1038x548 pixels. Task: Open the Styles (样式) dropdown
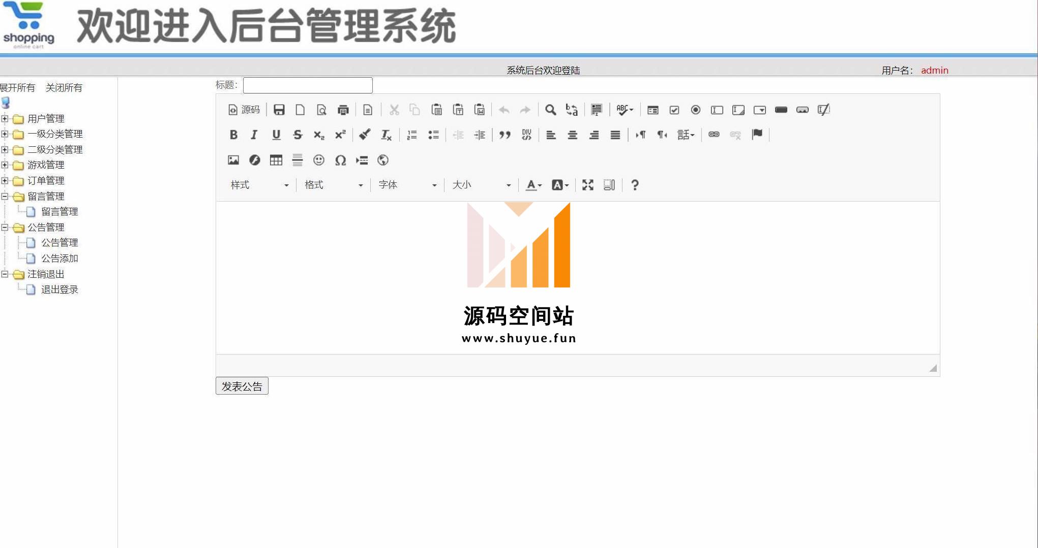click(259, 185)
